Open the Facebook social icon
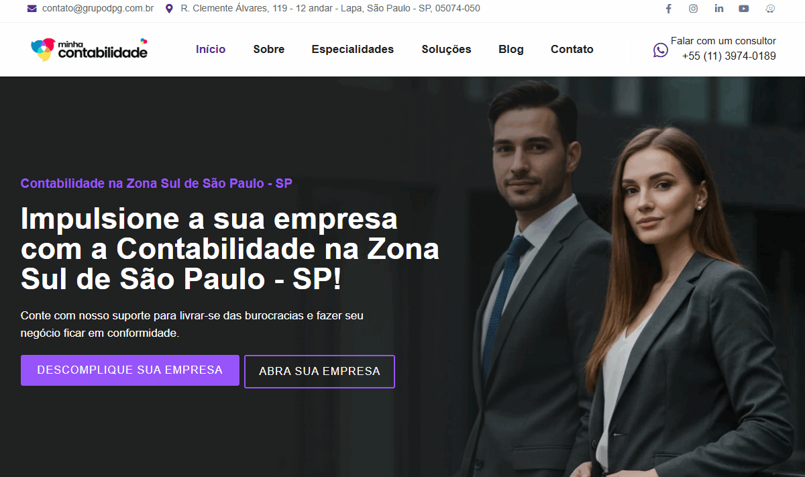805x477 pixels. coord(668,9)
